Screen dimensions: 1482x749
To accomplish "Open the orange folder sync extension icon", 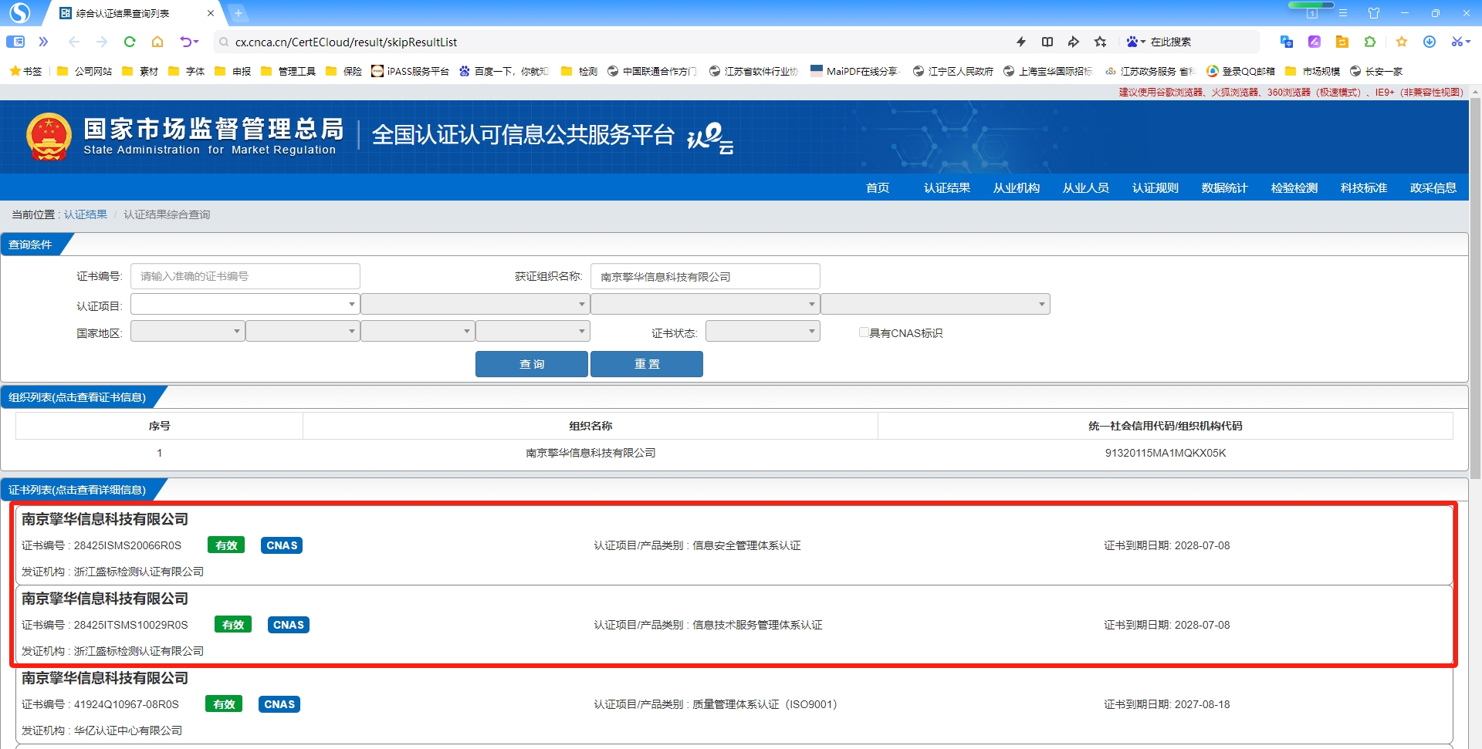I will point(1342,42).
